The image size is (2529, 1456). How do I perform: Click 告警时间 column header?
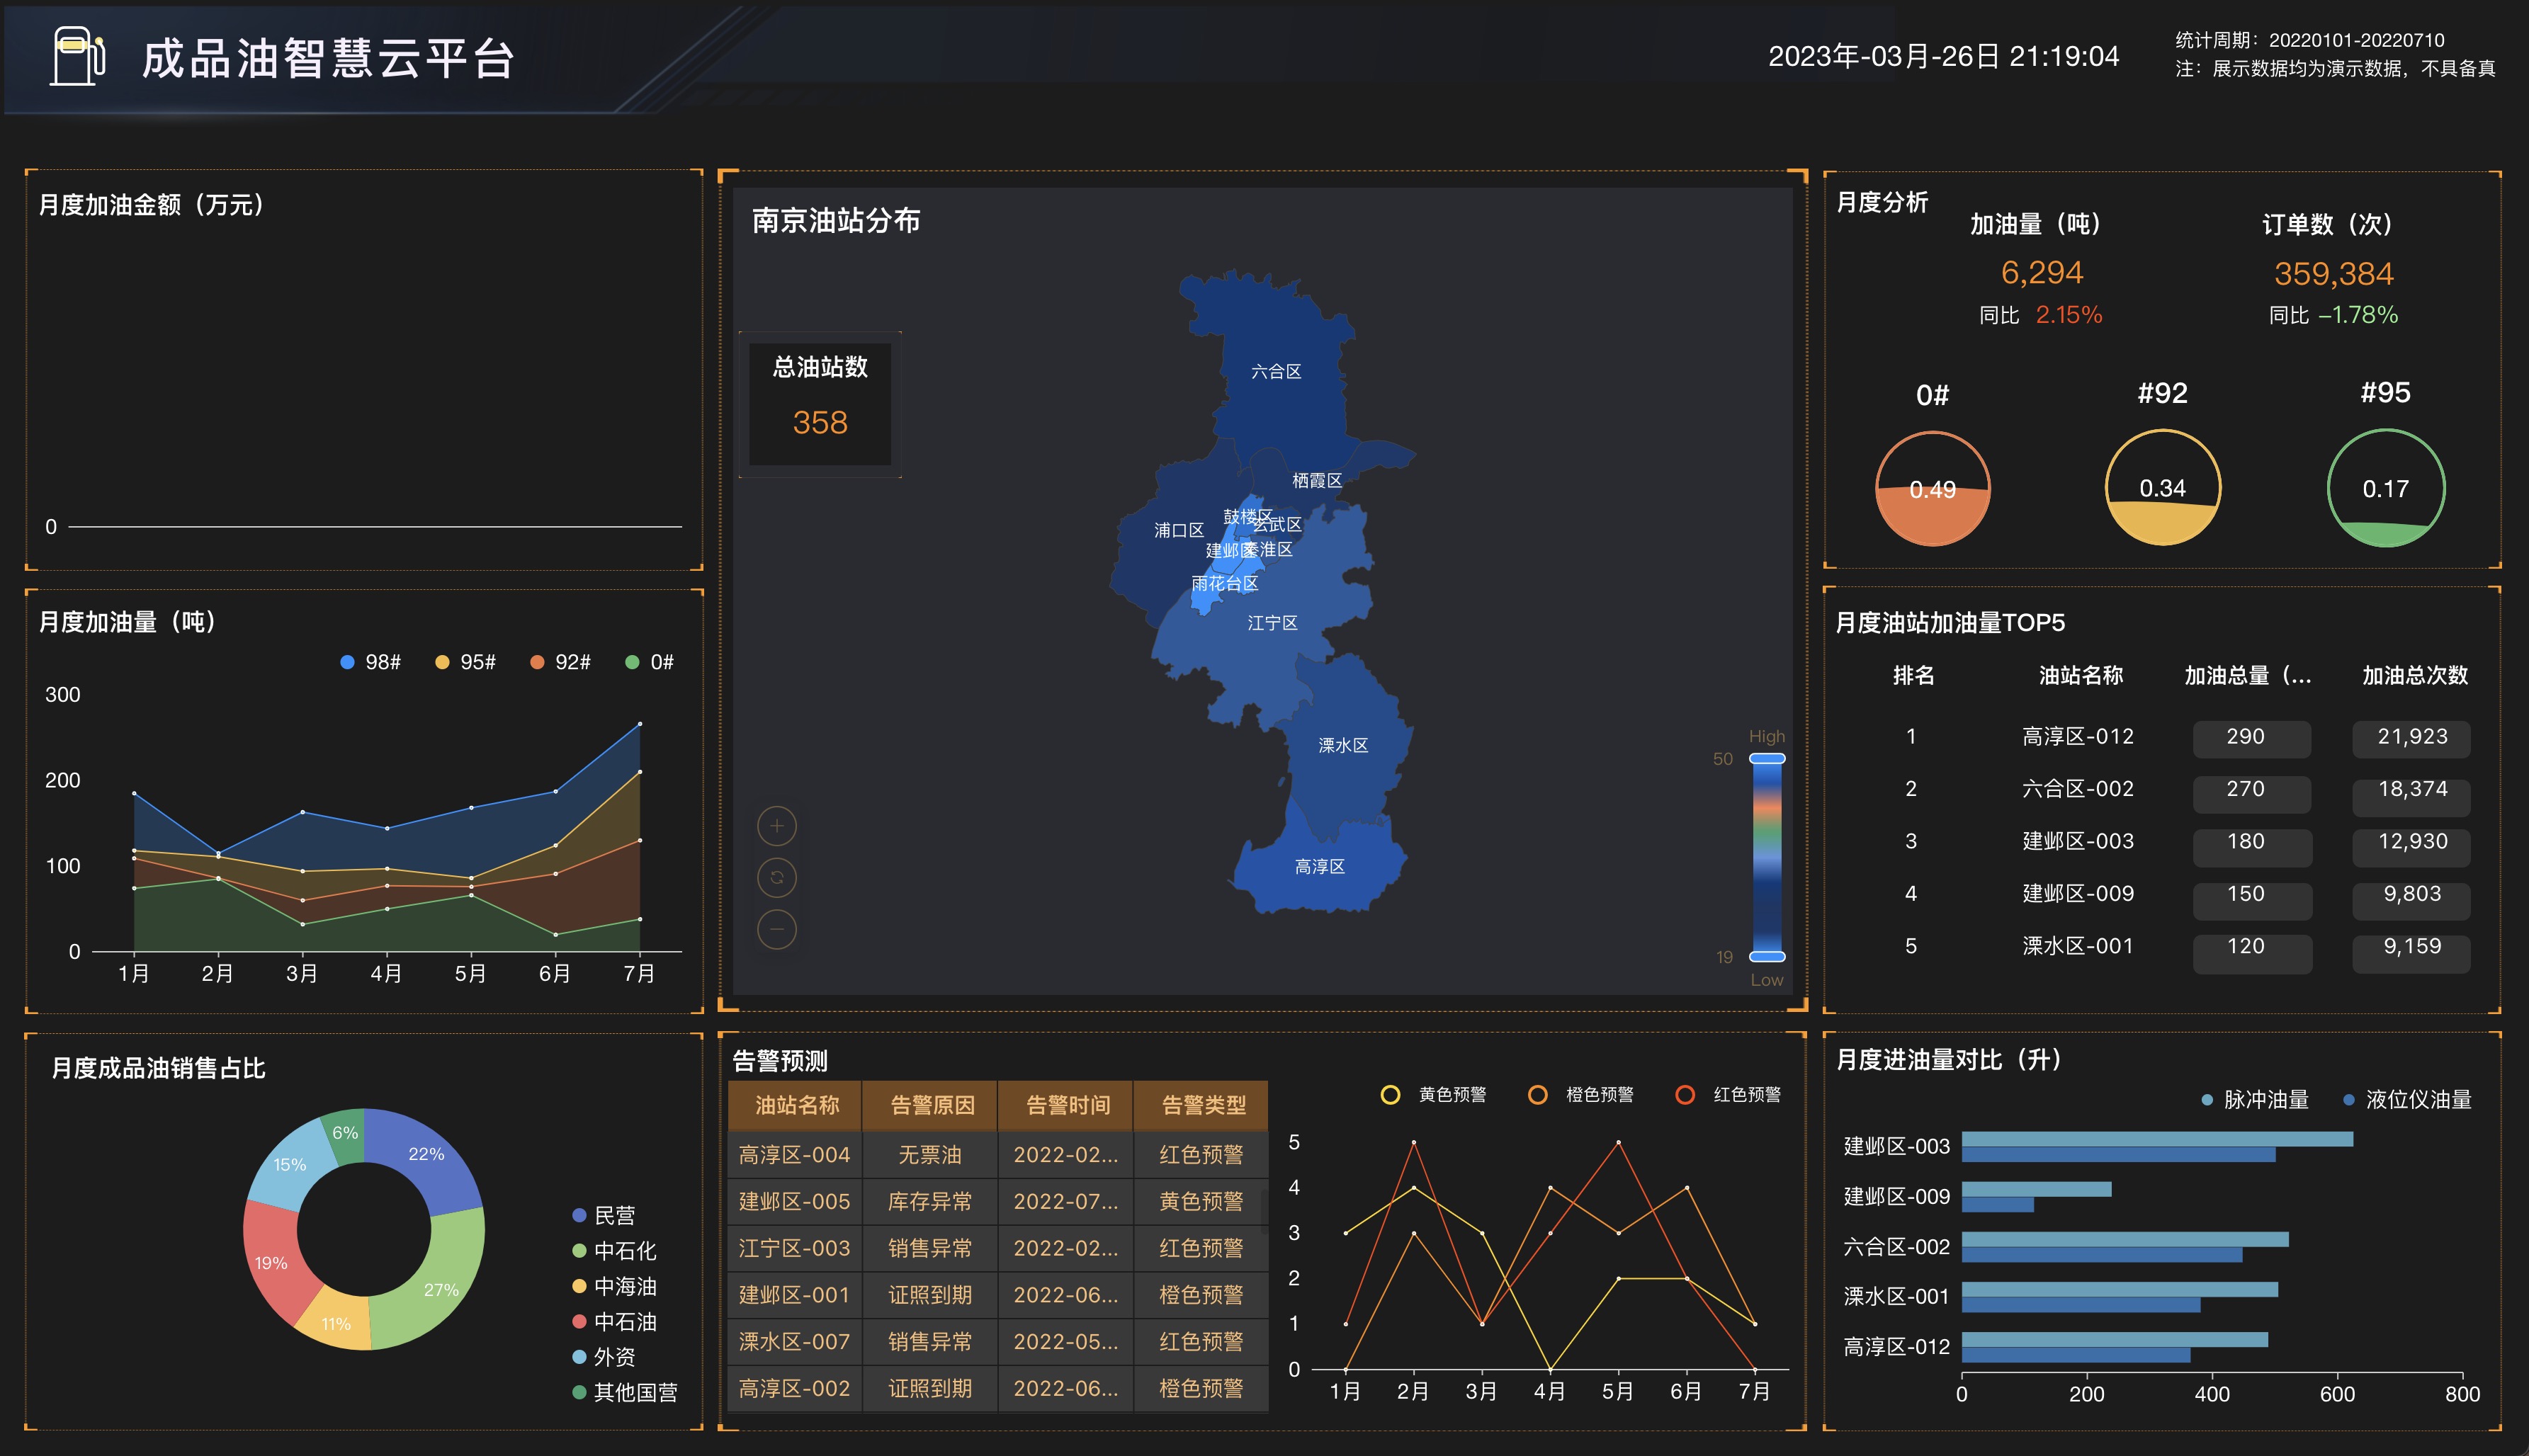point(1067,1105)
